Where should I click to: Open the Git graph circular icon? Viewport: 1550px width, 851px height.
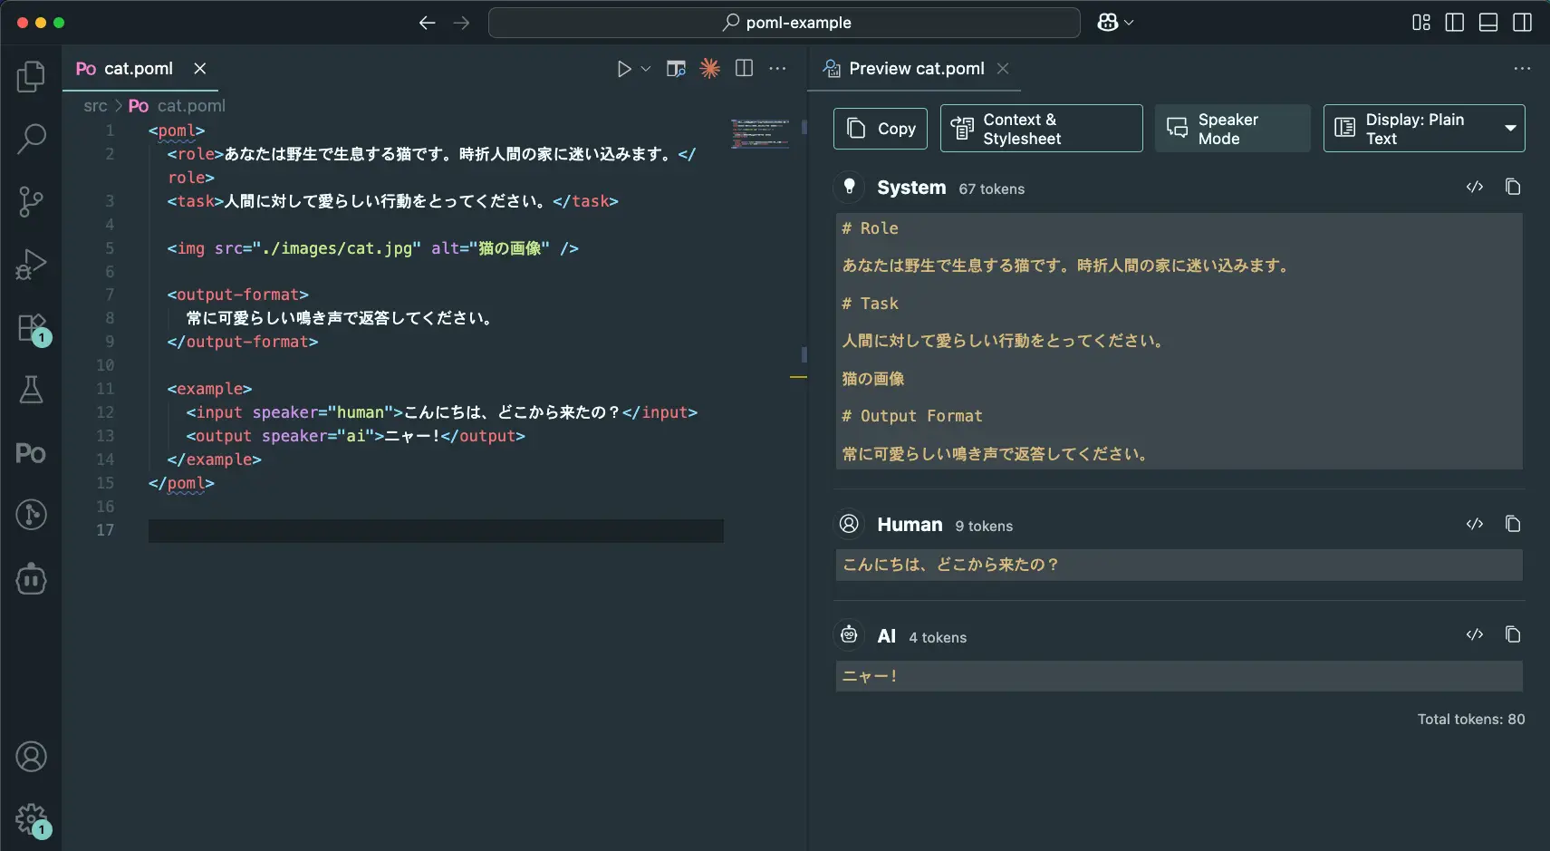pyautogui.click(x=31, y=515)
